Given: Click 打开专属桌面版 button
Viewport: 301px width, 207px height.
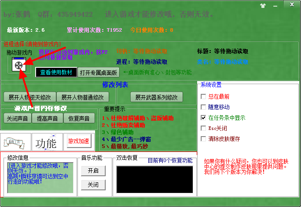Looking at the screenshot, I should (99, 73).
